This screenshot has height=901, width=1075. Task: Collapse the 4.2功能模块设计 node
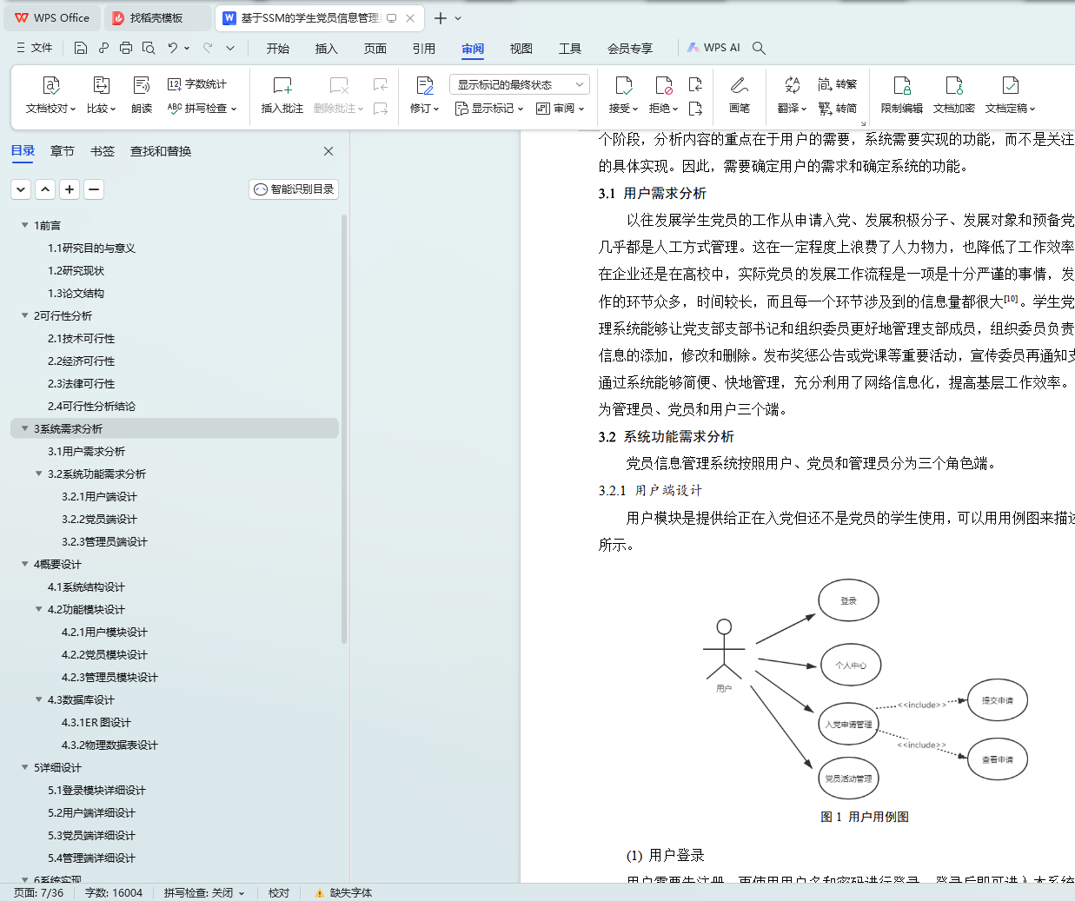click(38, 609)
